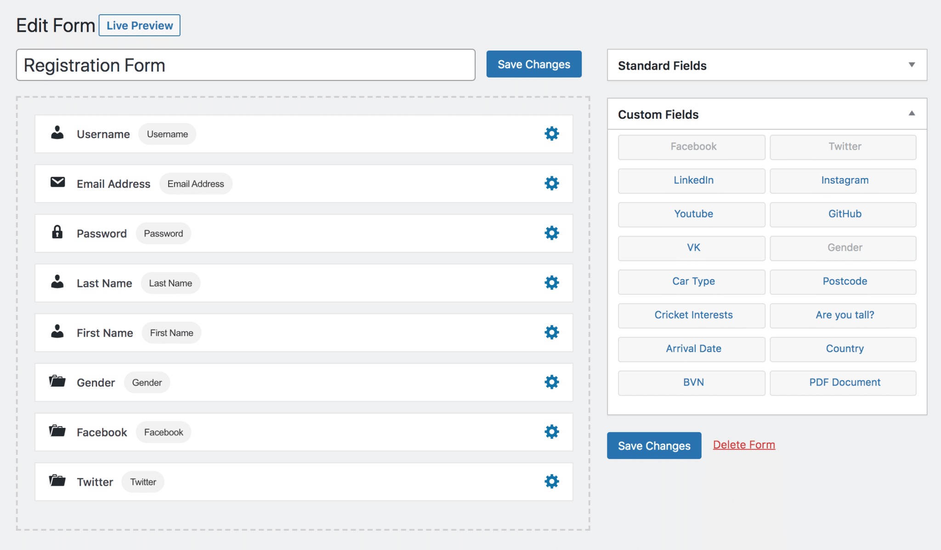The width and height of the screenshot is (941, 550).
Task: Open settings gear for Twitter field
Action: 551,481
